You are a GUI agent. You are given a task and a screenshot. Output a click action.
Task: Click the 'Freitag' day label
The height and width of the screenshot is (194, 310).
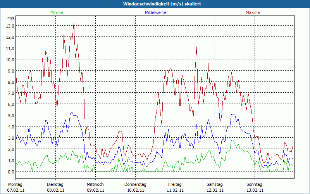click(x=175, y=184)
